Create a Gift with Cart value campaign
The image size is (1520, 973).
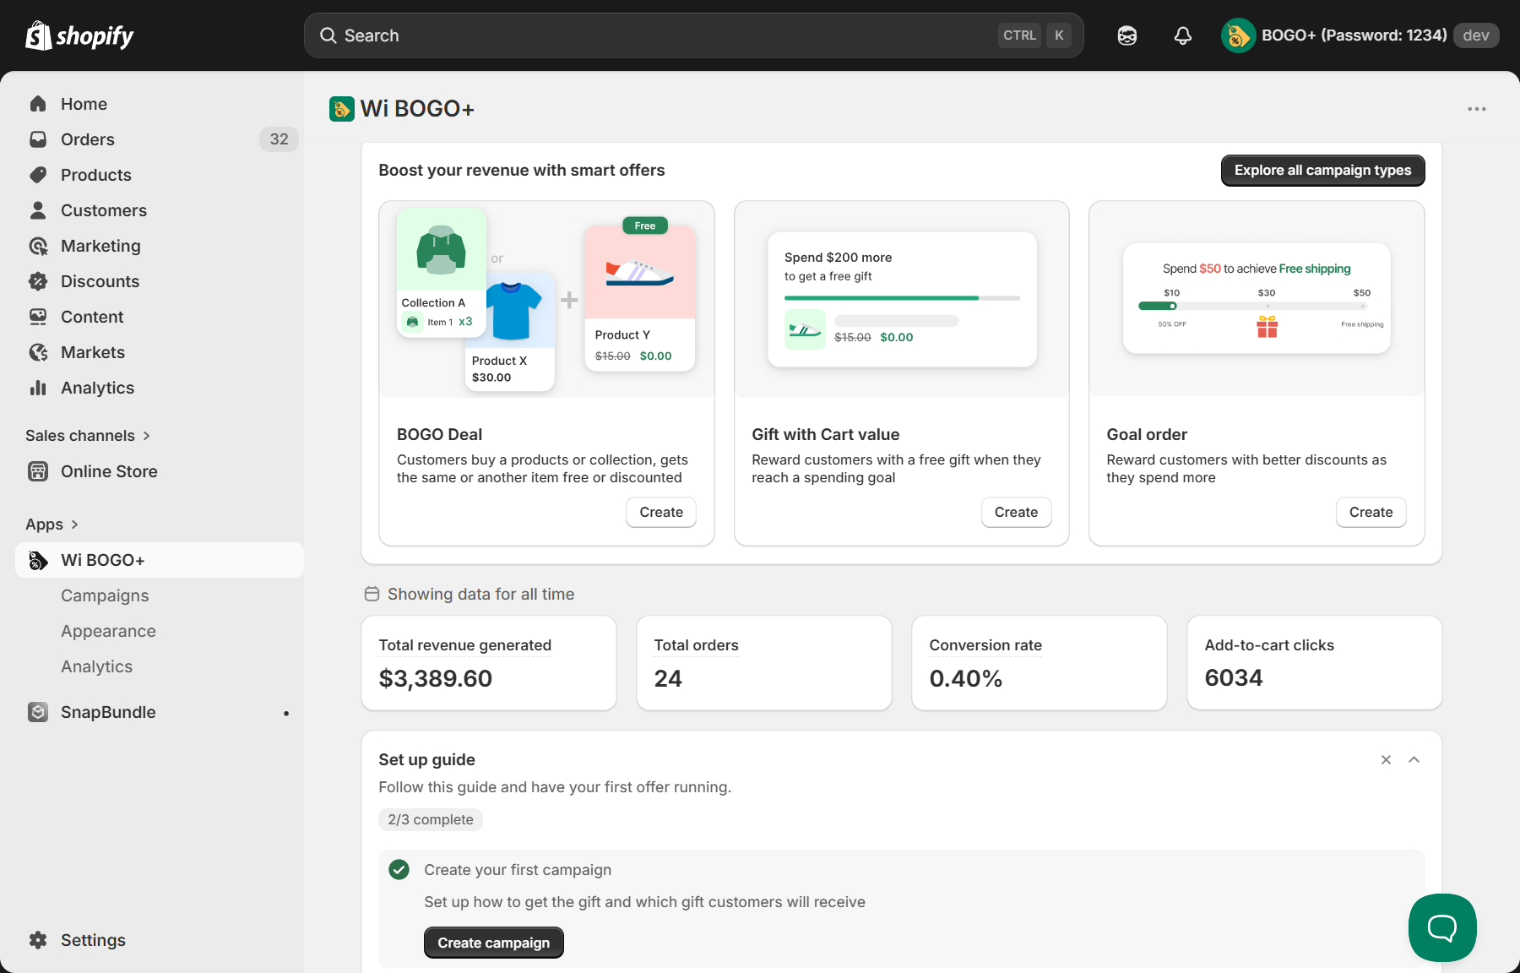click(1016, 513)
